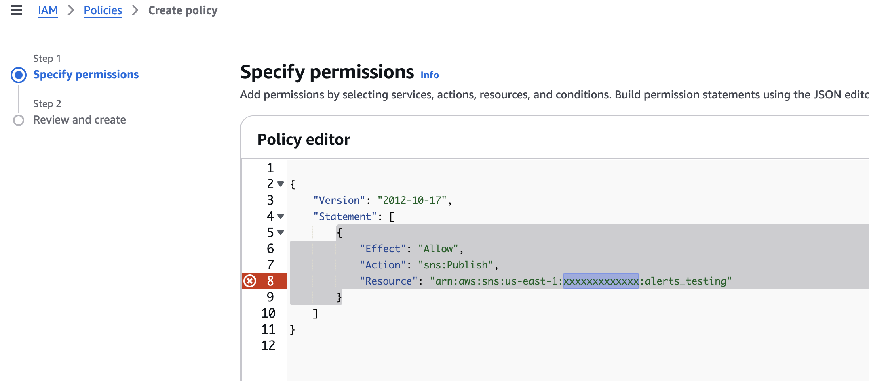Select the Step 1 radio indicator
This screenshot has height=381, width=869.
pyautogui.click(x=19, y=75)
